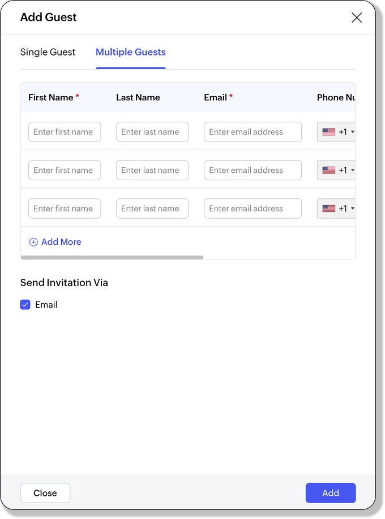Select the Multiple Guests tab
The image size is (385, 519).
point(131,52)
